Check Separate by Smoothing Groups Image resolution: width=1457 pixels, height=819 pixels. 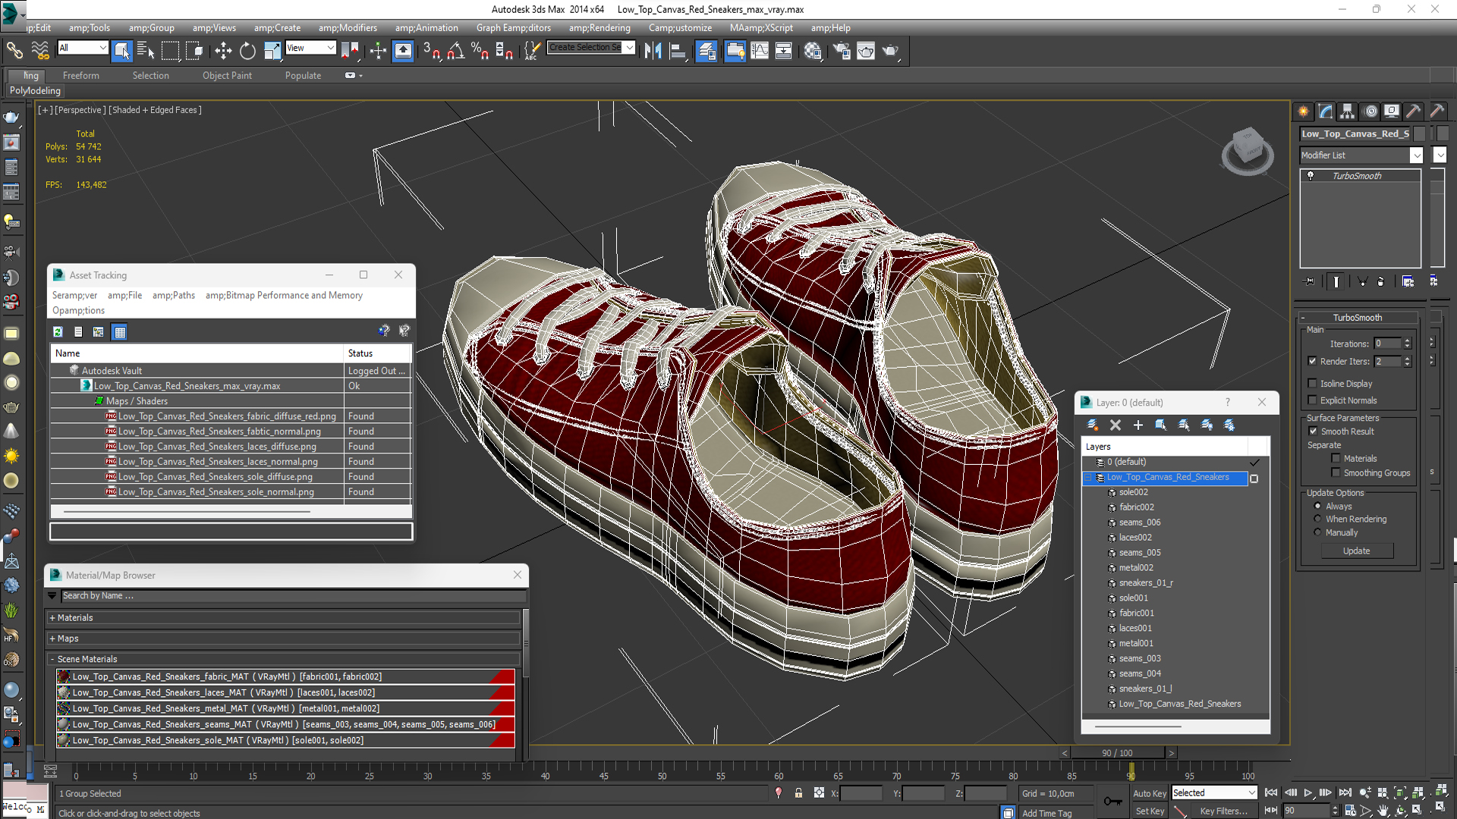click(x=1336, y=472)
